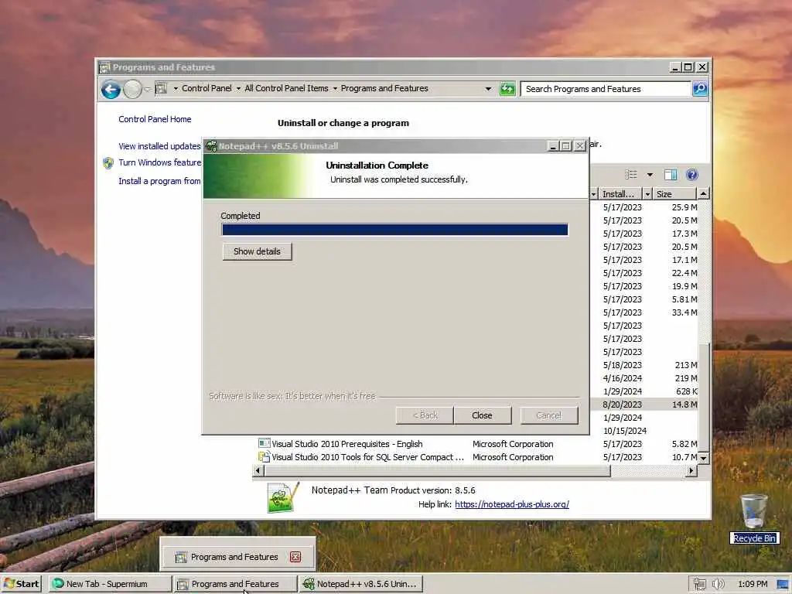
Task: Click the Back navigation arrow in Programs and Features
Action: (x=111, y=90)
